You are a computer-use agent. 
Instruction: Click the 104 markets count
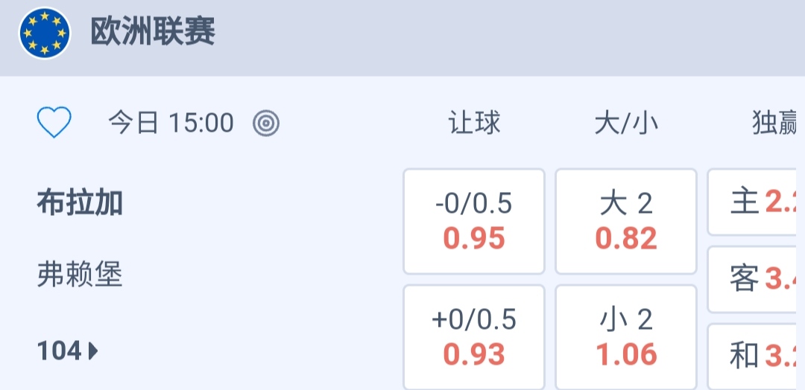59,351
